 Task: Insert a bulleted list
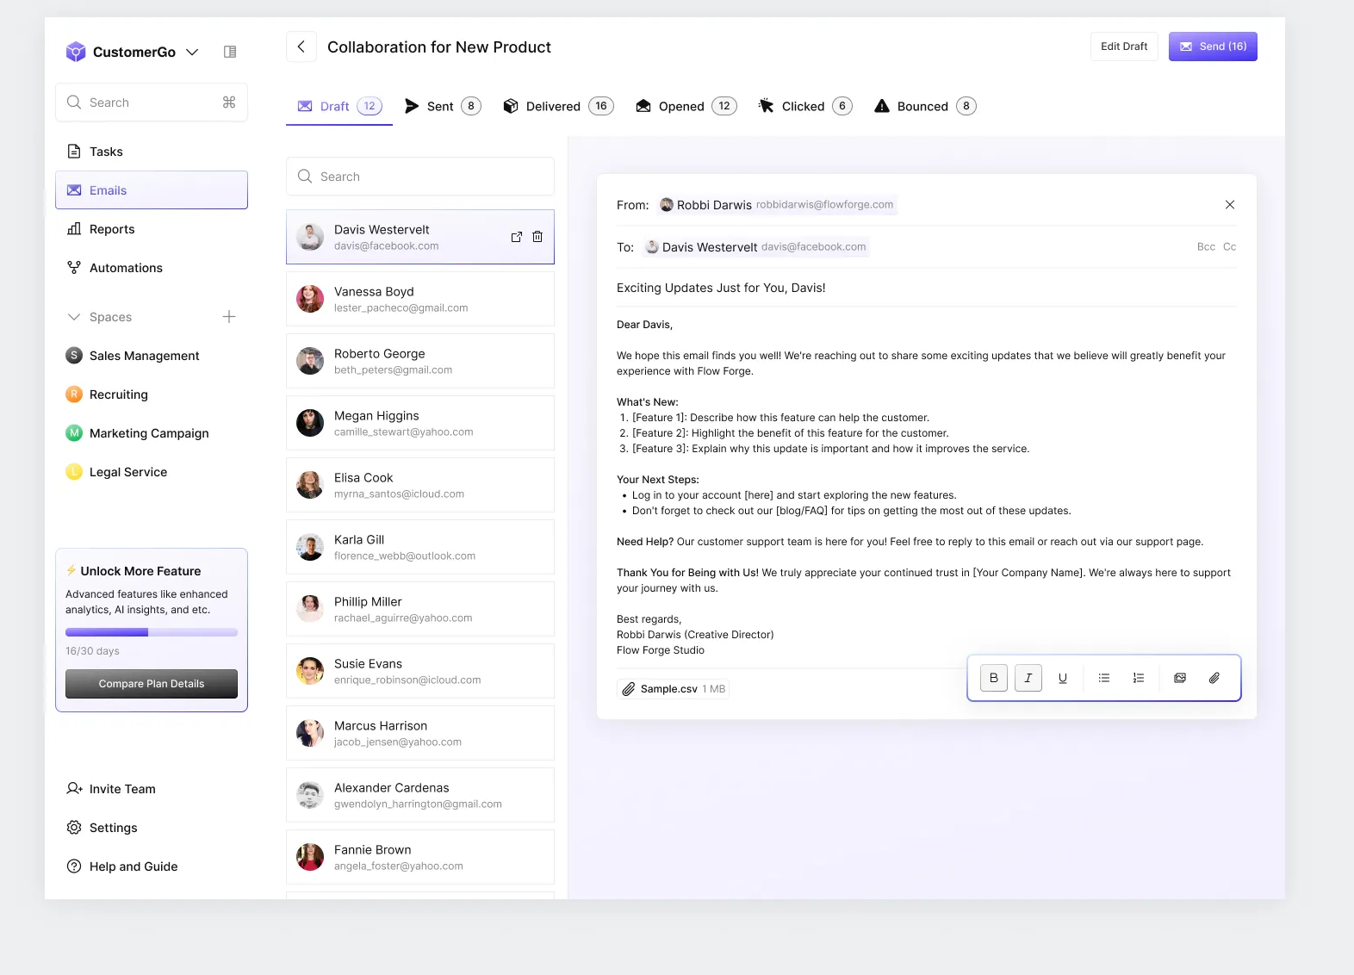click(x=1104, y=678)
